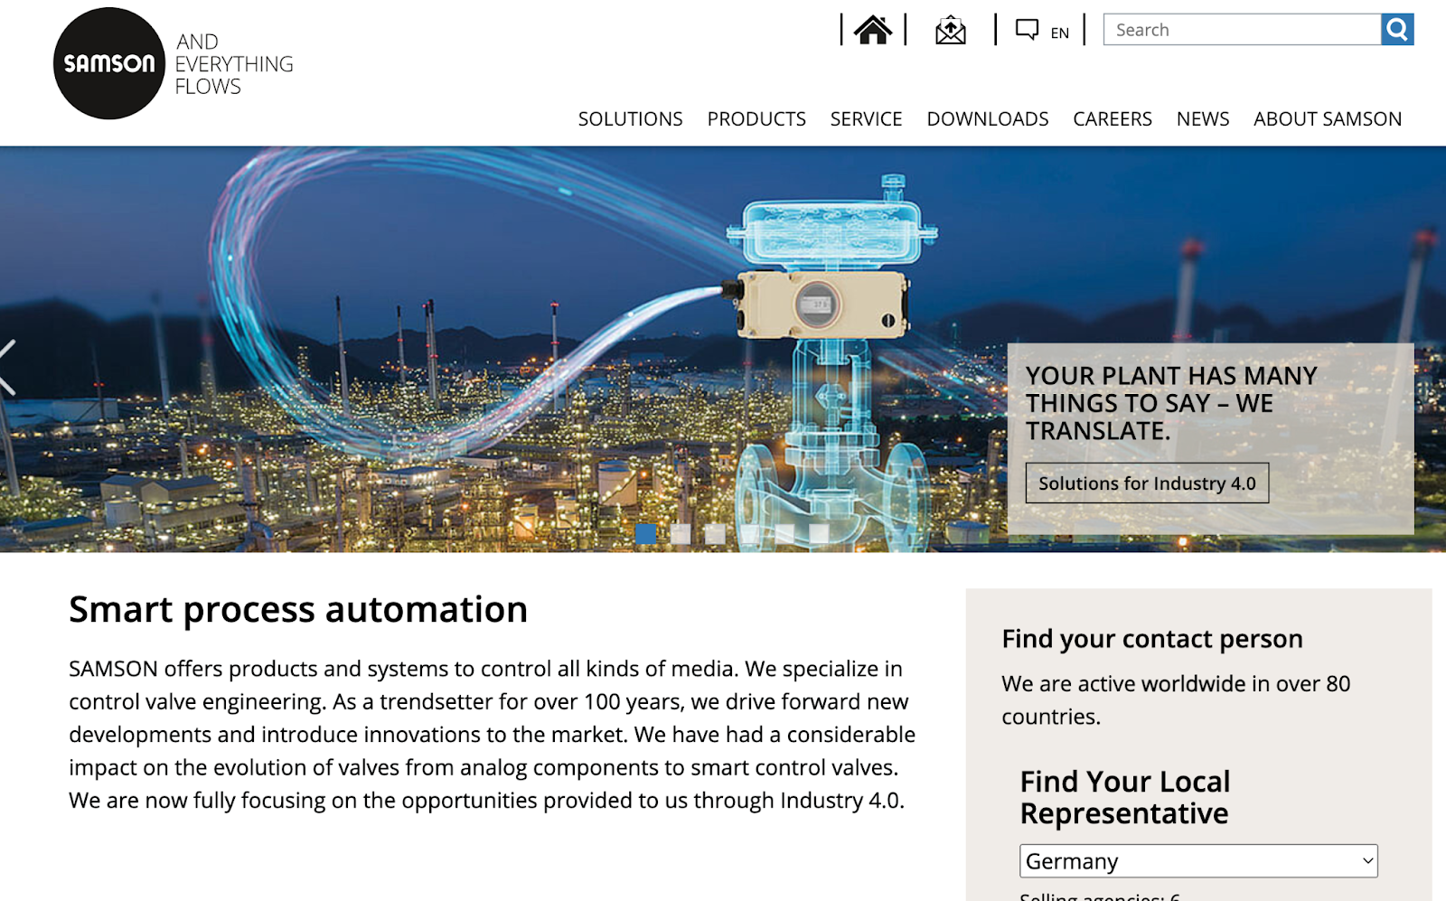Select the fifth carousel indicator
This screenshot has height=901, width=1446.
(x=784, y=534)
